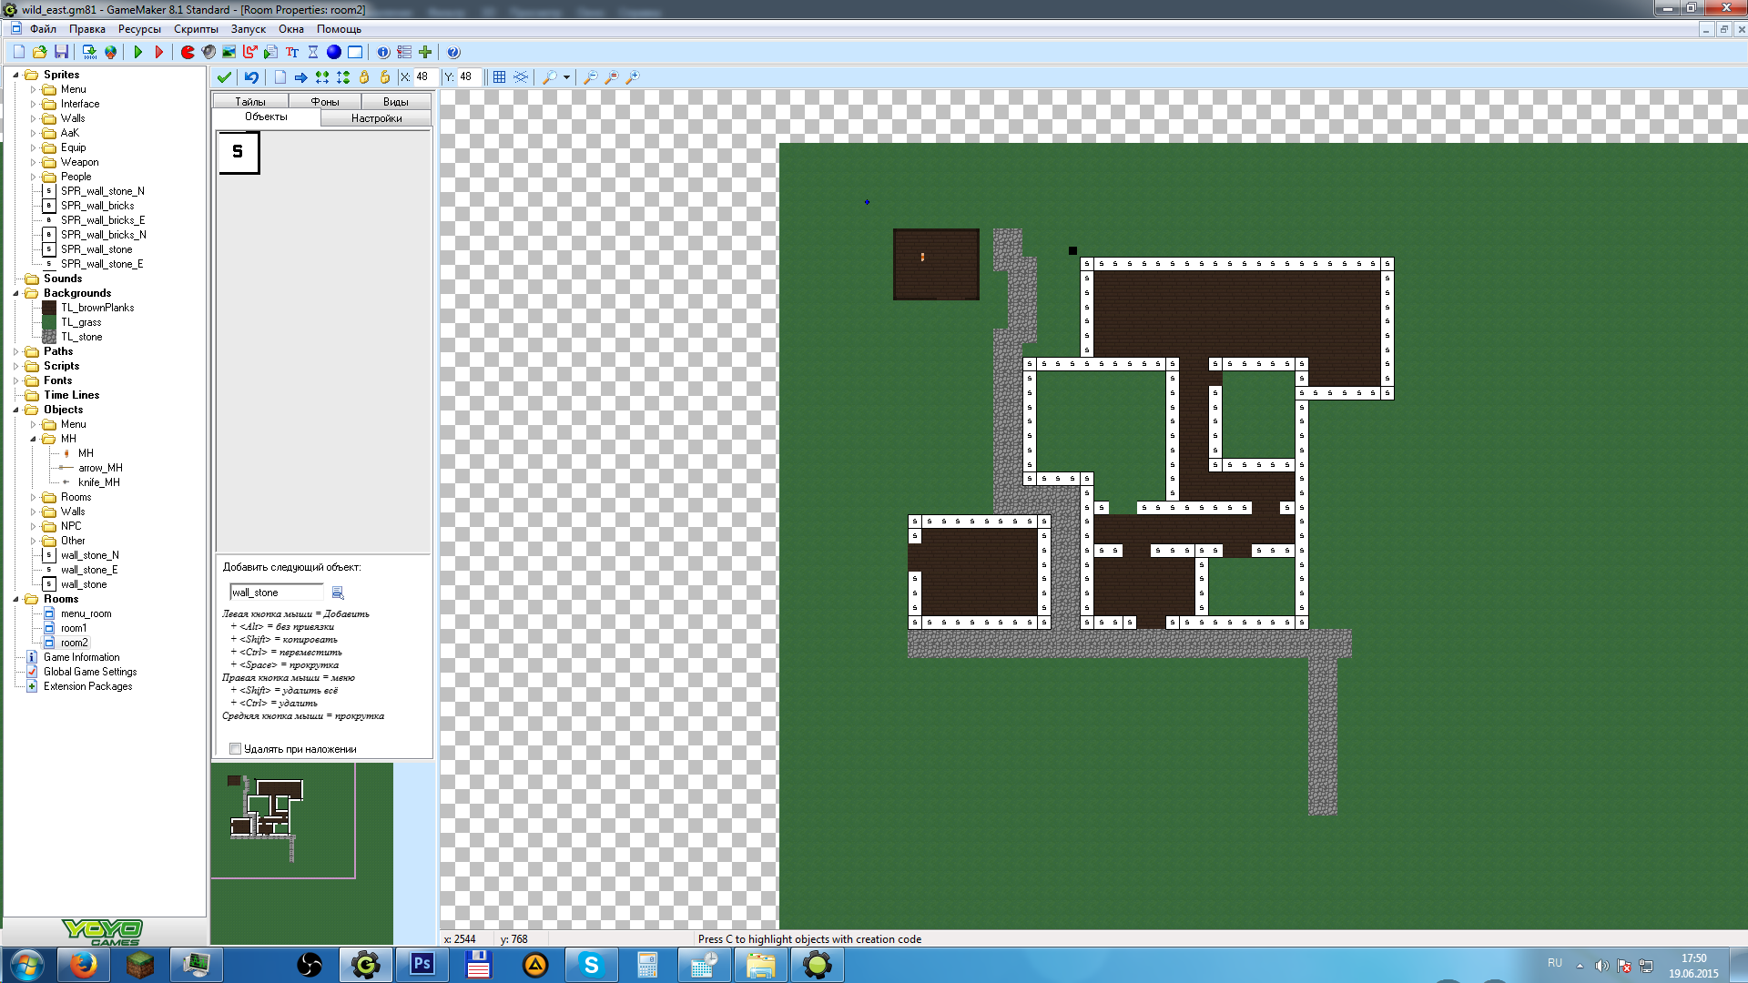Screen dimensions: 1748x983
Task: Open Photoshop from the taskbar
Action: coord(422,964)
